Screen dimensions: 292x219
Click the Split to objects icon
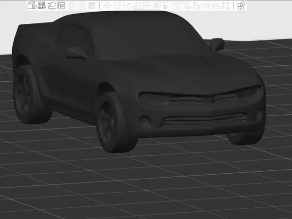tap(72, 6)
